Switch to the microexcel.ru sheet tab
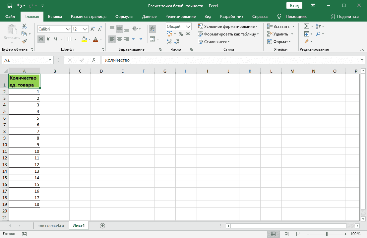This screenshot has width=367, height=238. (51, 225)
